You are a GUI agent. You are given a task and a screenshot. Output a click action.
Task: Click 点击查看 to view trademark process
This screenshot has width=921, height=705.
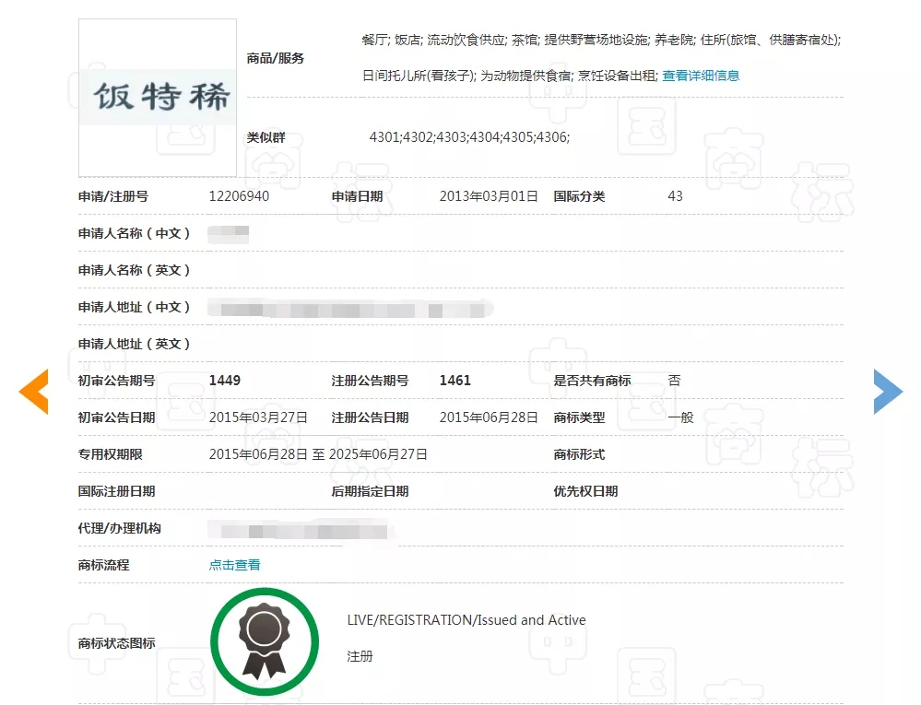pos(233,565)
